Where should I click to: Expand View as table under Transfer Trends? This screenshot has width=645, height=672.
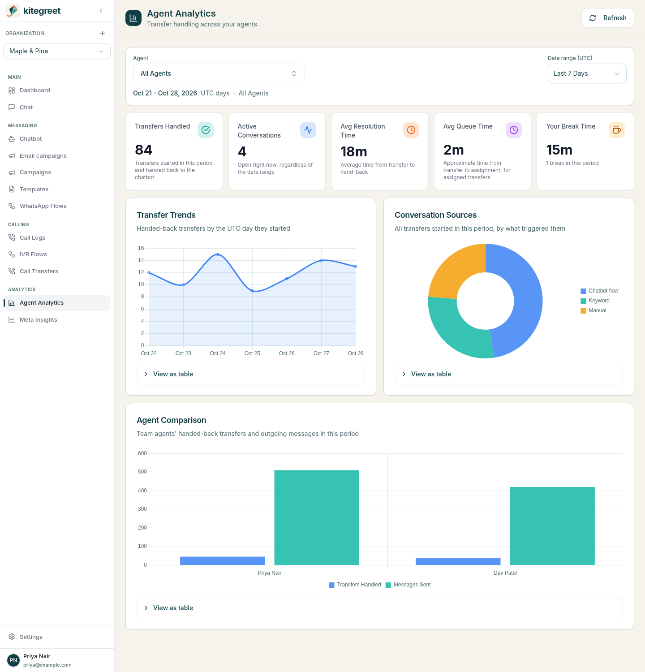pos(251,374)
